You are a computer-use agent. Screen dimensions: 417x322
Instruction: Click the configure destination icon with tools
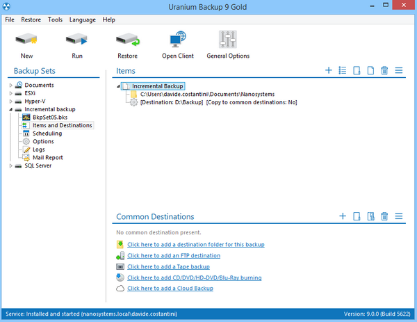[370, 216]
